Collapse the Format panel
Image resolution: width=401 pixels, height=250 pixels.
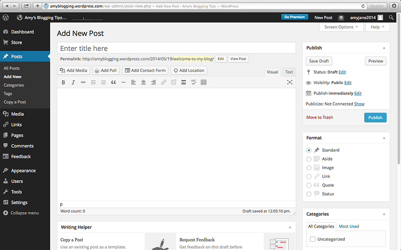[x=384, y=138]
